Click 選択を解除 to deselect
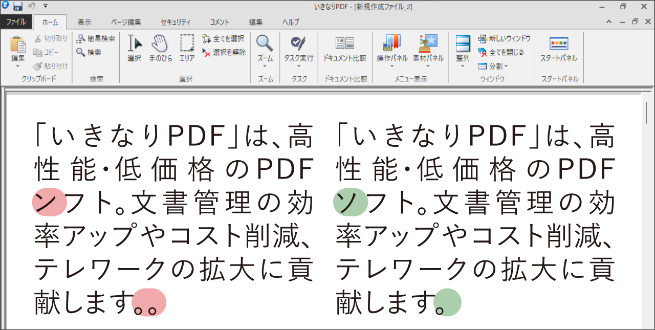Image resolution: width=655 pixels, height=330 pixels. [224, 52]
